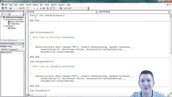Close the Project - VBAProject pane
Image resolution: width=172 pixels, height=97 pixels.
tap(23, 11)
